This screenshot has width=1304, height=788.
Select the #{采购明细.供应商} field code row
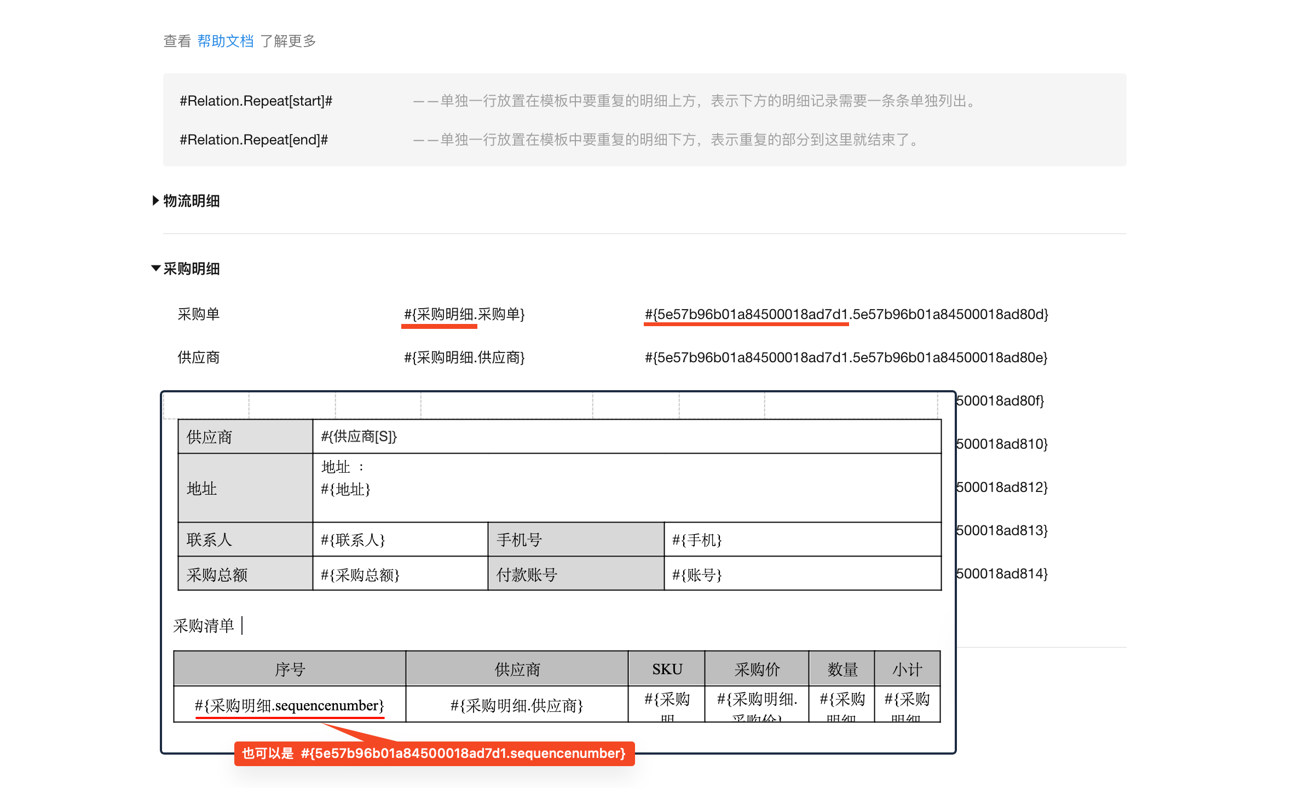[464, 357]
